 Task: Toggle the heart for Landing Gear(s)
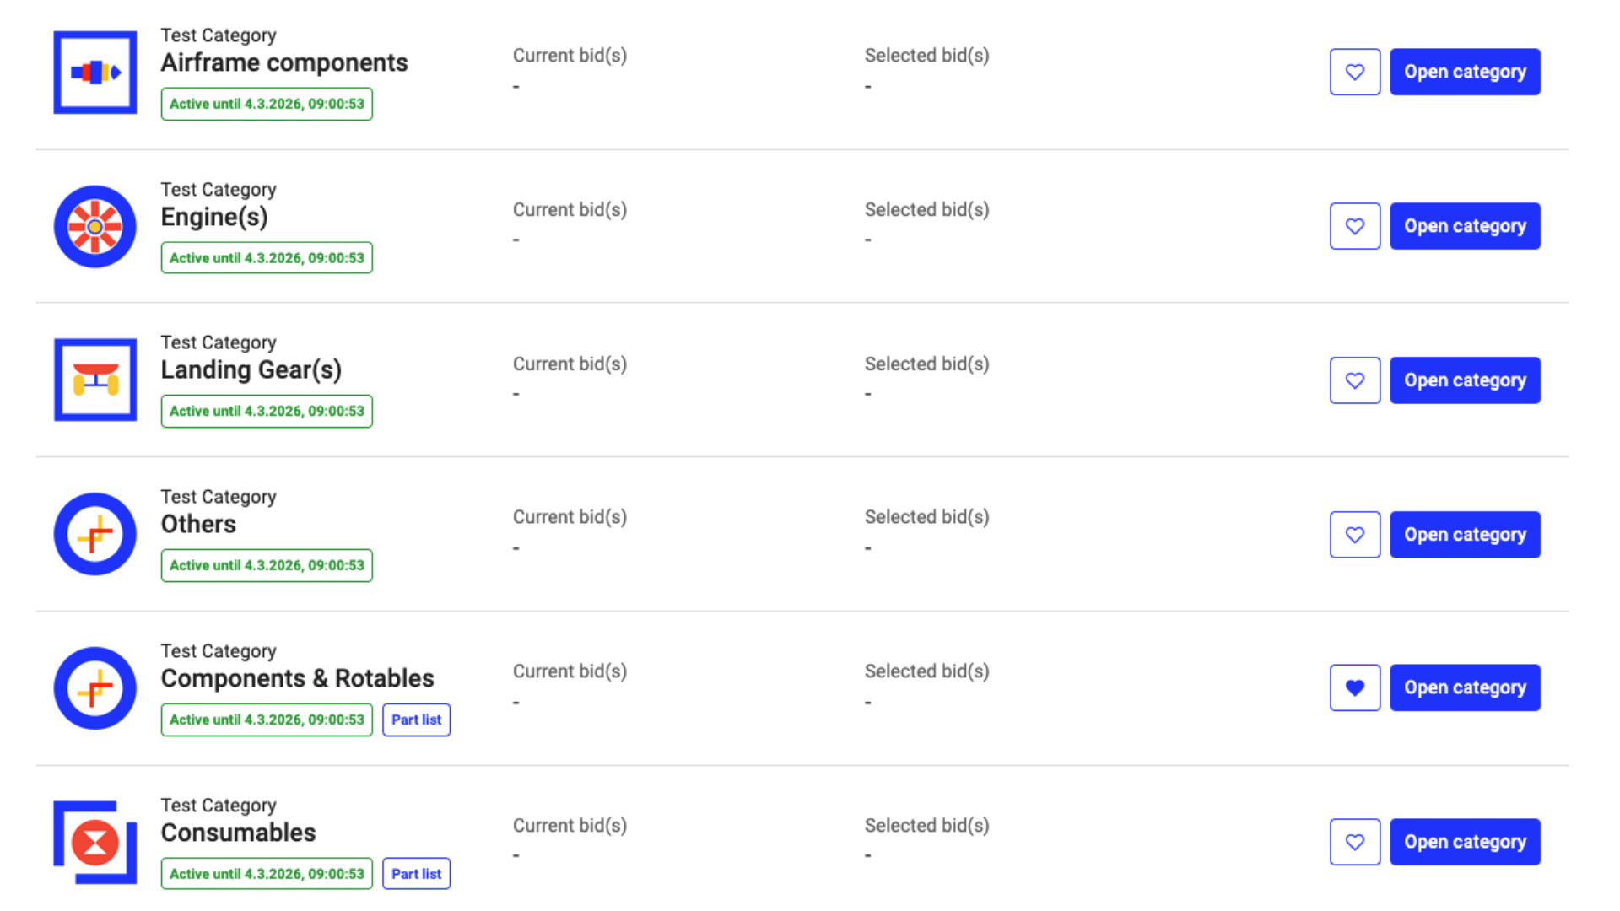point(1354,380)
